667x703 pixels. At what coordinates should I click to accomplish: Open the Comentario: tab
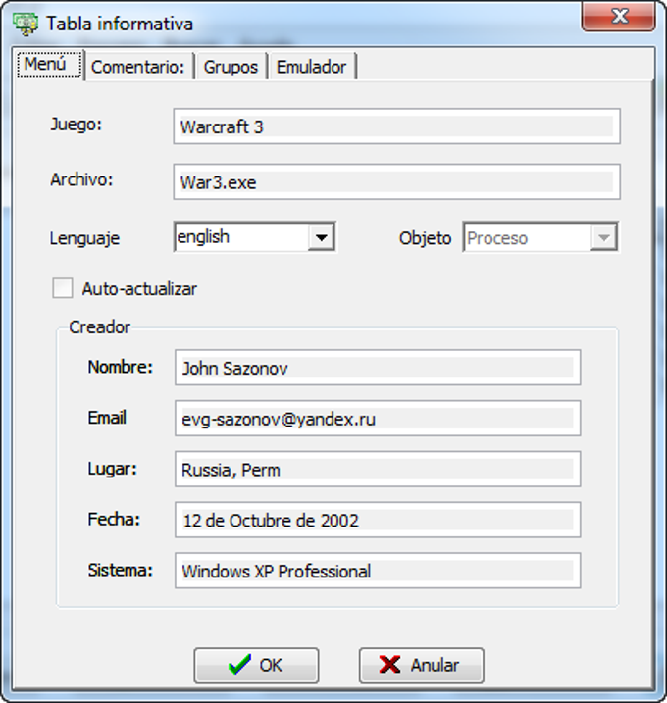click(x=138, y=67)
